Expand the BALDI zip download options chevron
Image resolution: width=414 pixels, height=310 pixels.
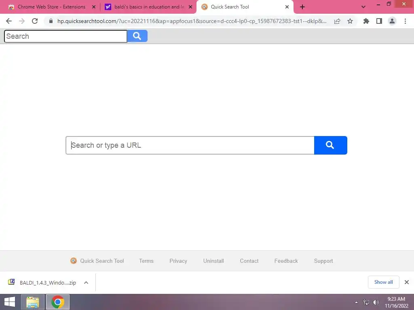pos(86,283)
